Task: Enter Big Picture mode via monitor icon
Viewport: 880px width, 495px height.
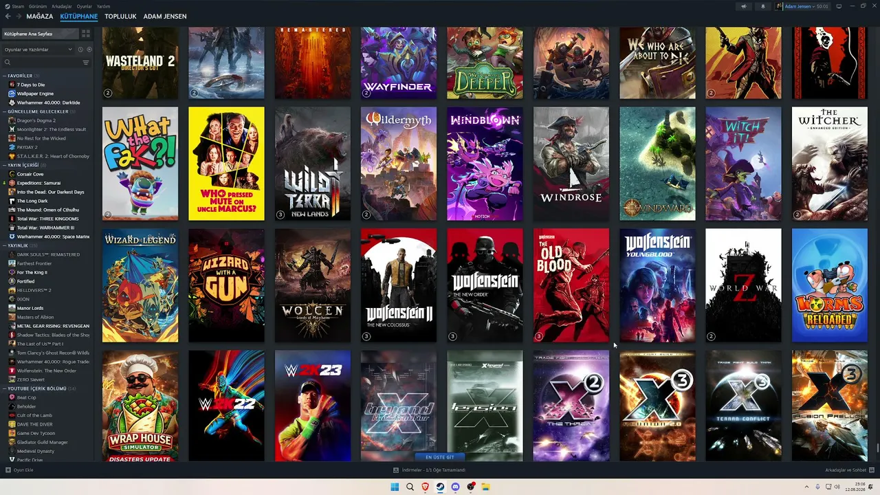Action: point(838,6)
